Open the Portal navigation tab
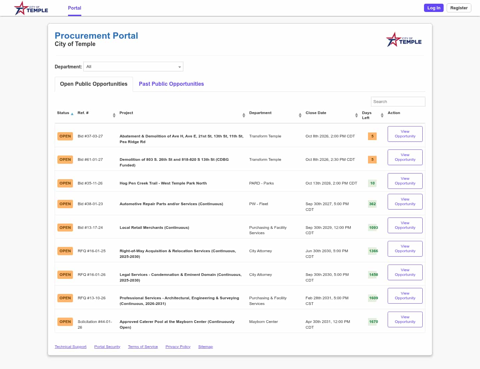 (x=75, y=8)
